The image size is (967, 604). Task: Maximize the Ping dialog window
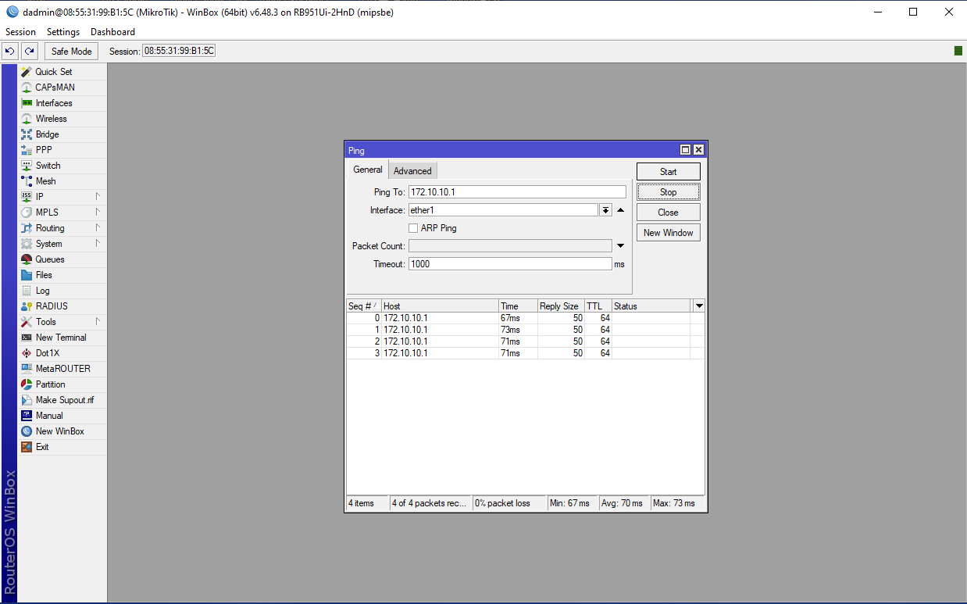coord(685,150)
